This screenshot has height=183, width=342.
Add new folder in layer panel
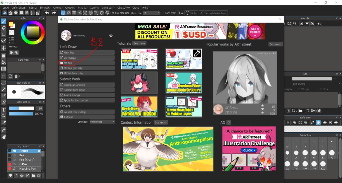301,111
